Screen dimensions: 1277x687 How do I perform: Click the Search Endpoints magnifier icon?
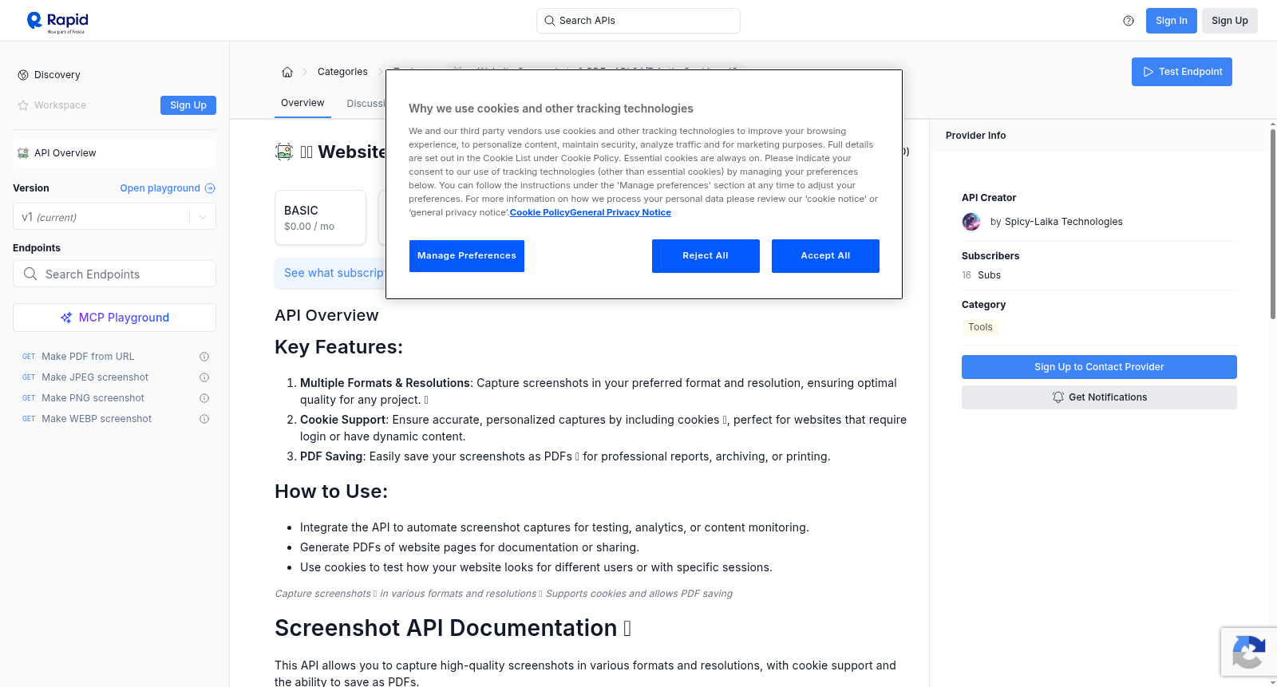point(30,274)
